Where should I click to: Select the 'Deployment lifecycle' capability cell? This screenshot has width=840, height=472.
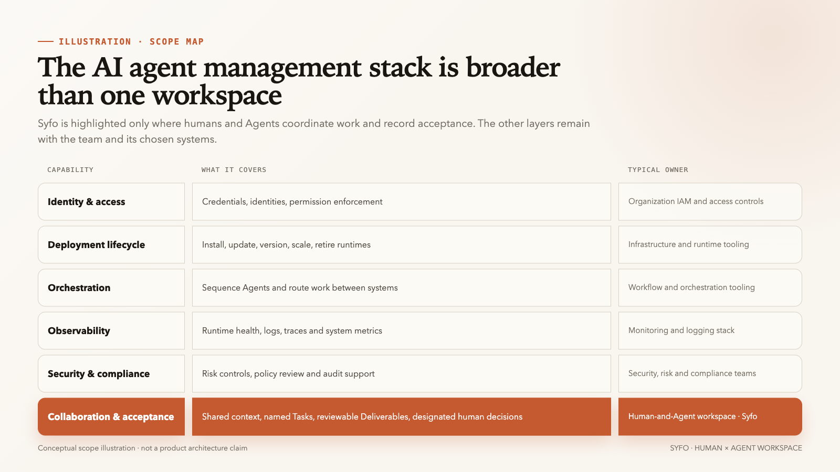111,244
